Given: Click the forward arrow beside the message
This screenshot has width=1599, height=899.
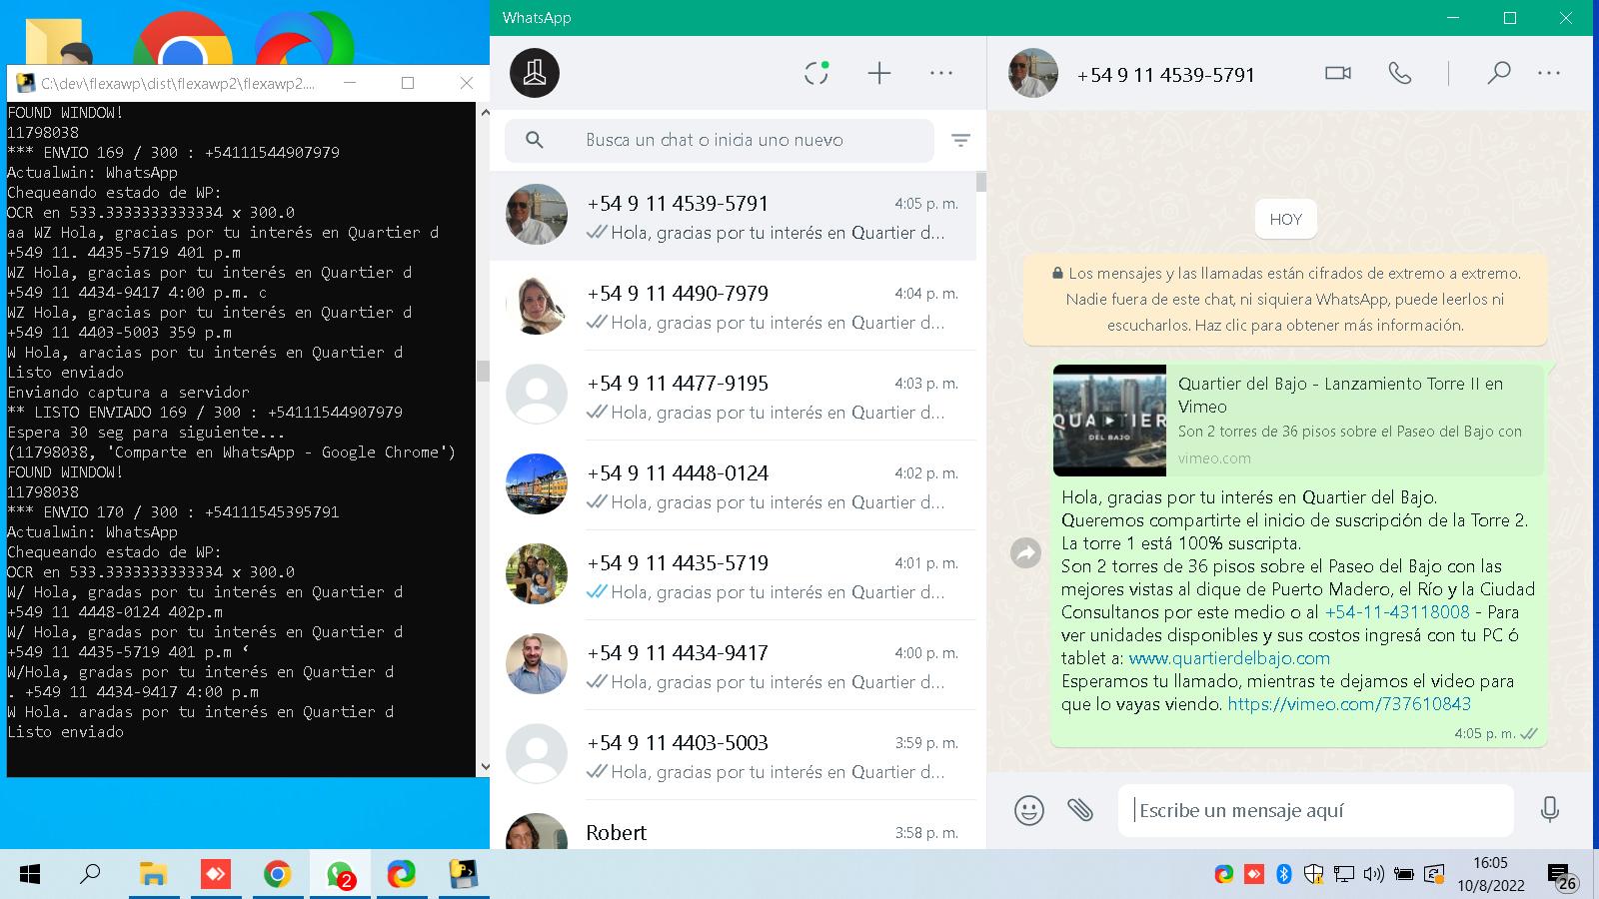Looking at the screenshot, I should point(1025,552).
